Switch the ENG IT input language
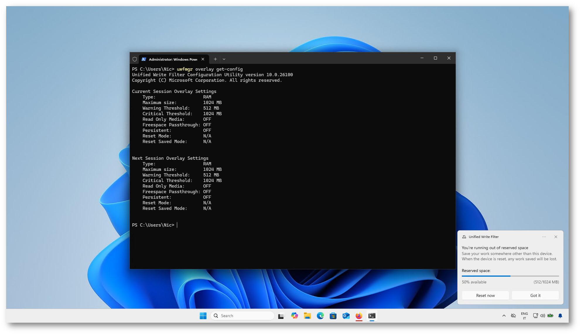Viewport: 581px width, 335px height. click(x=524, y=316)
